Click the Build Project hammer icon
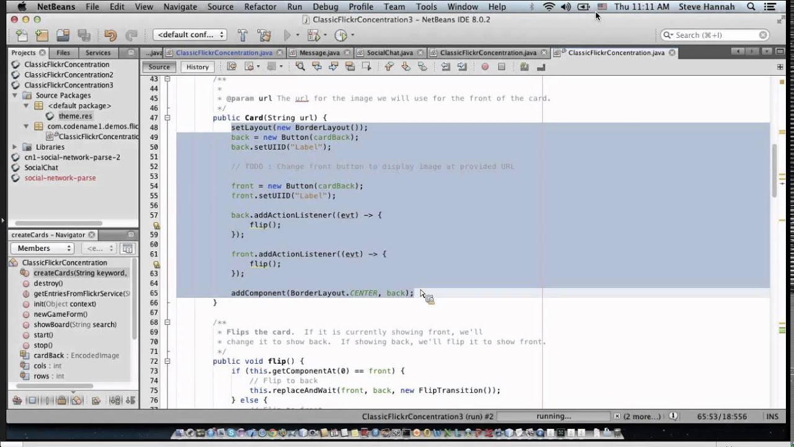794x447 pixels. (x=243, y=35)
